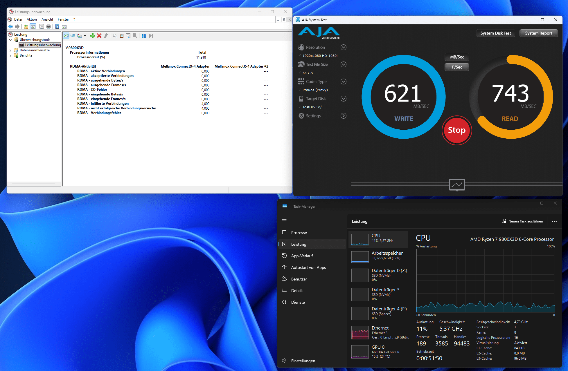The width and height of the screenshot is (568, 371).
Task: Open Autostart von Apps in Task-Manager
Action: (312, 267)
